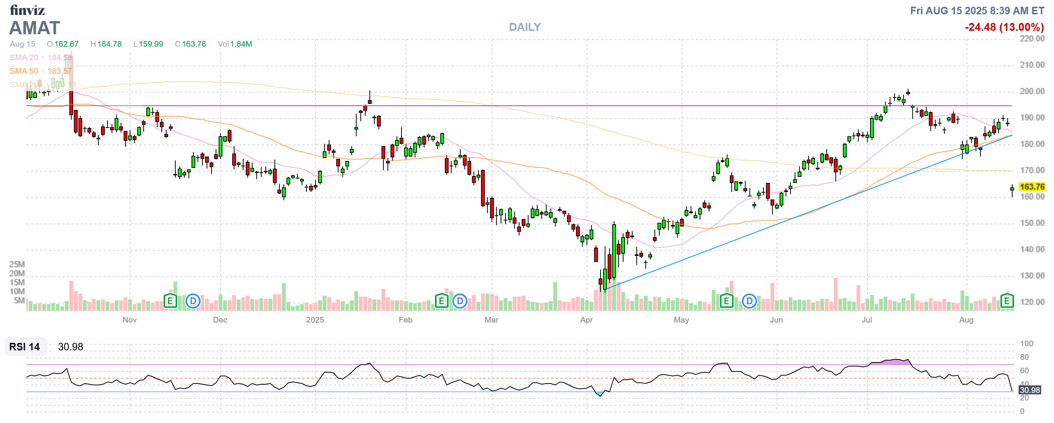Screen dimensions: 1054x423
Task: Click the Jun month label on axis
Action: pyautogui.click(x=776, y=320)
